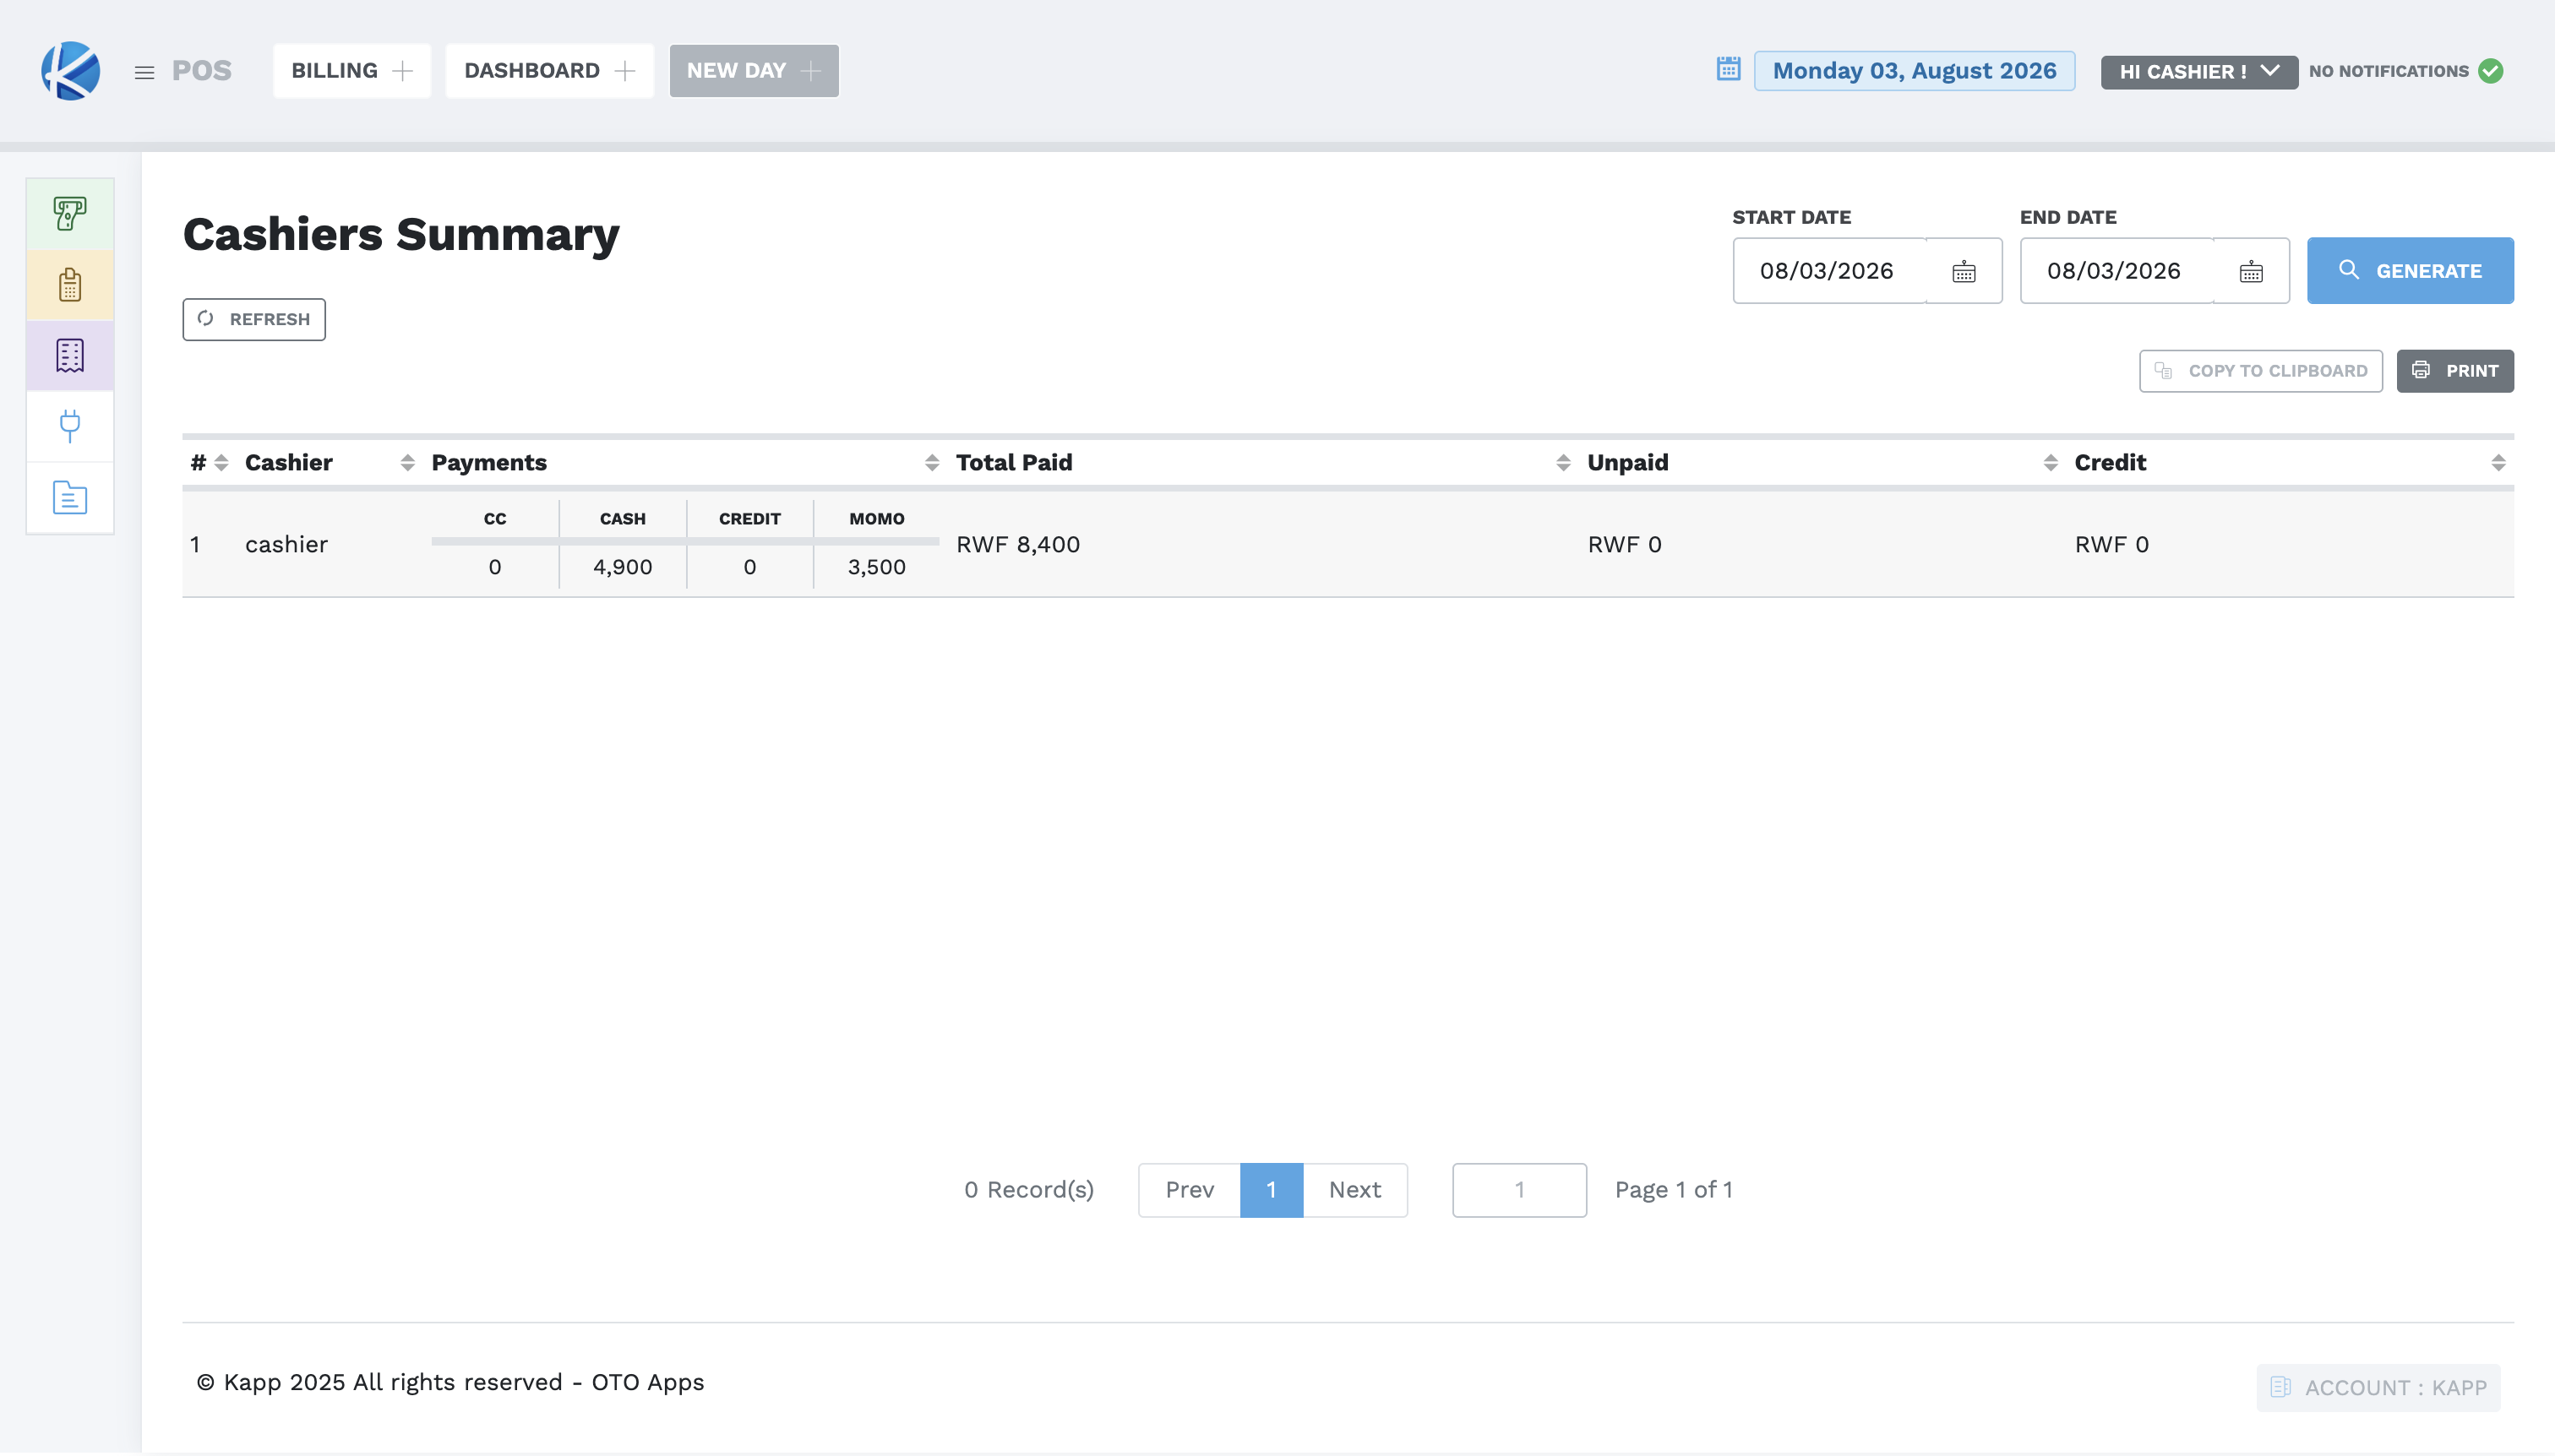This screenshot has width=2555, height=1456.
Task: Sort by Unpaid column
Action: tap(2051, 463)
